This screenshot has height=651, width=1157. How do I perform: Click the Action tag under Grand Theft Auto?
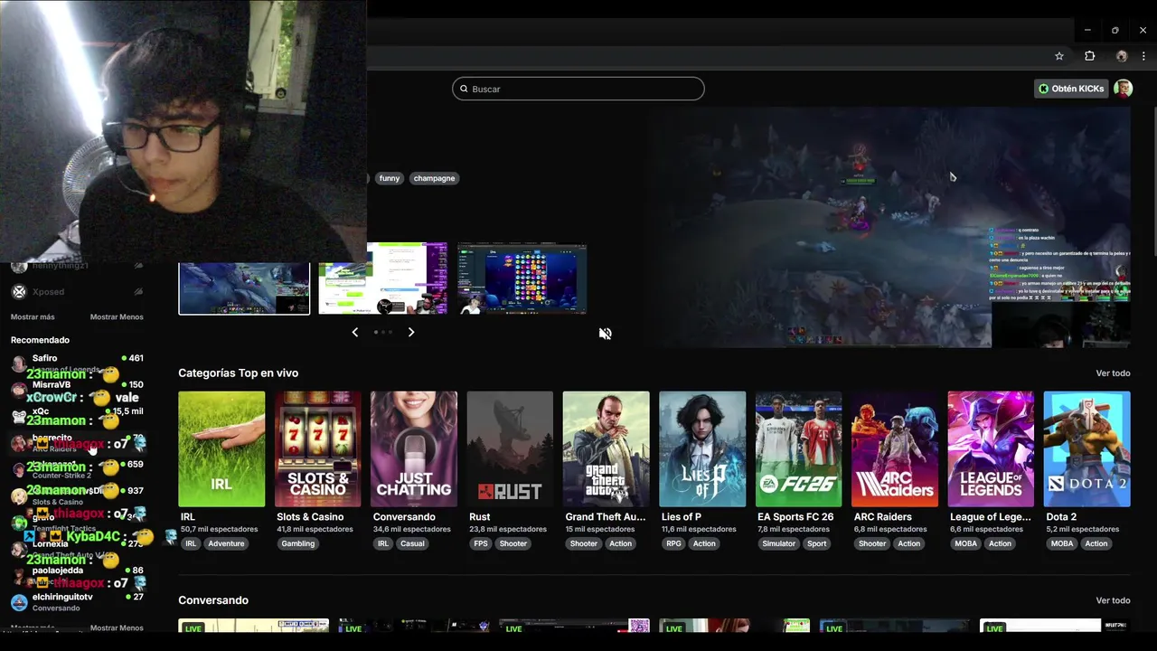coord(620,543)
